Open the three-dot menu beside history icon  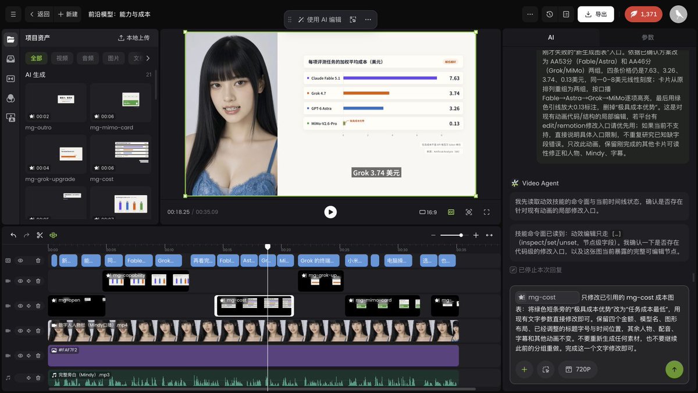529,14
